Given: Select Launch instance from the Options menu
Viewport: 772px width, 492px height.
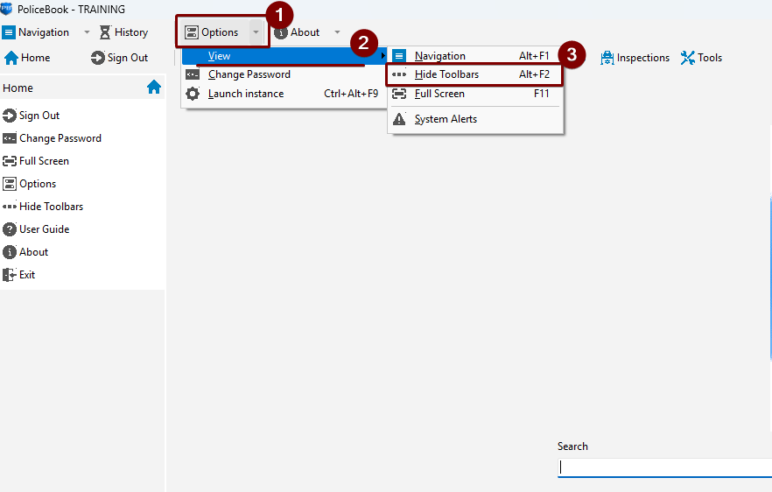Looking at the screenshot, I should pyautogui.click(x=245, y=94).
